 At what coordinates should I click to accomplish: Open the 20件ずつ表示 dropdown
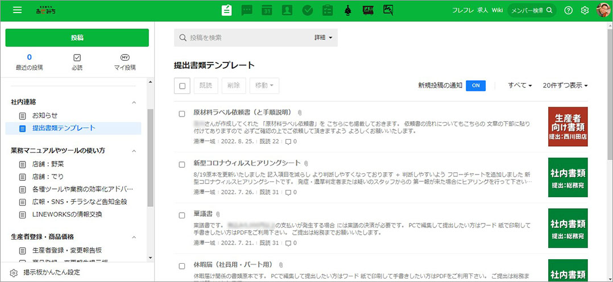[565, 85]
